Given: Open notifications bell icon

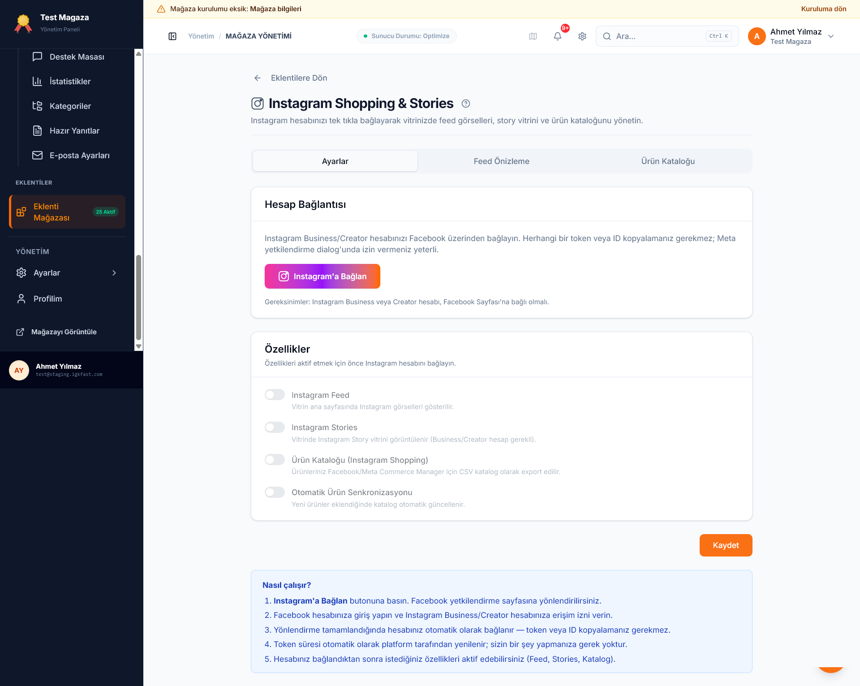Looking at the screenshot, I should 558,36.
